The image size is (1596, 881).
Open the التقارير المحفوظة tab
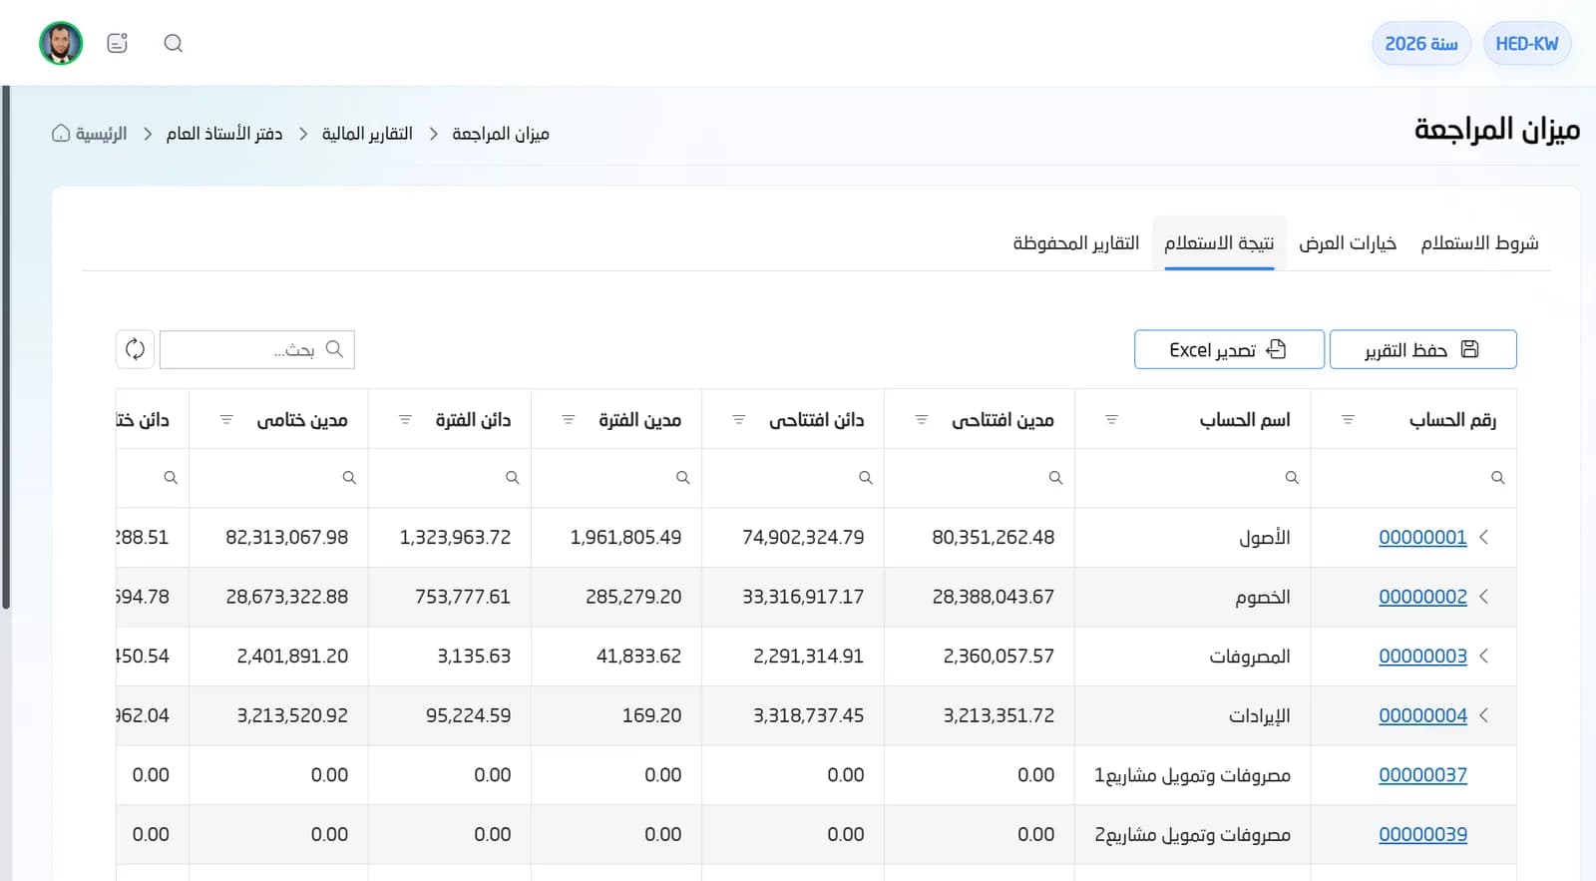point(1076,243)
